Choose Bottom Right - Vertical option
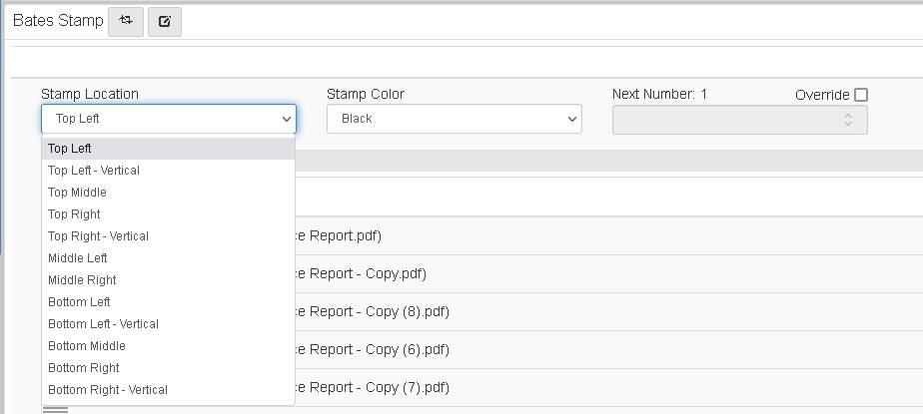 pos(108,390)
